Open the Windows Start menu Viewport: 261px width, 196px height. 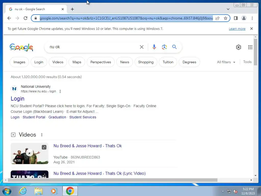click(x=6, y=191)
